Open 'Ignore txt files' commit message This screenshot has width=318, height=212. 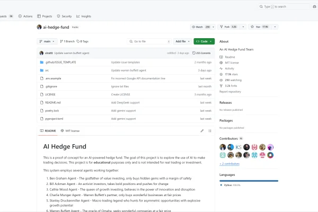pos(120,86)
